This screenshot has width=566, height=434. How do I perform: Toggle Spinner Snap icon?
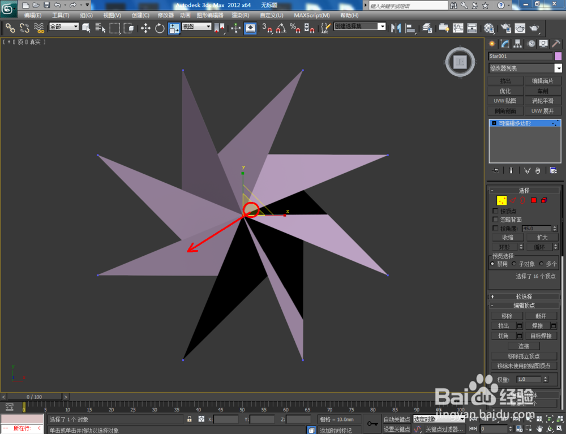[309, 28]
